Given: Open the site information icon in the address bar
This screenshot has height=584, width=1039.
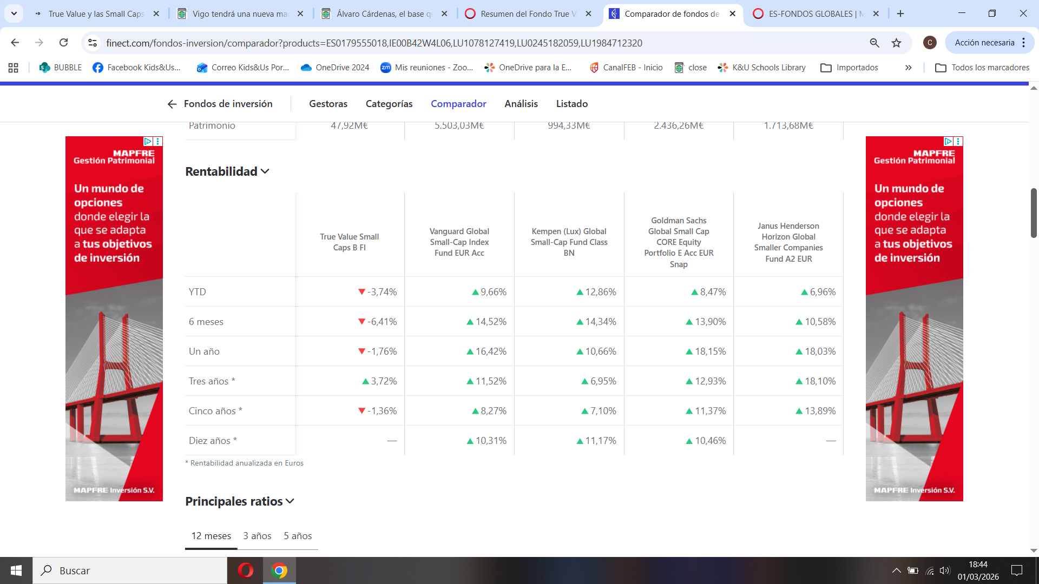Looking at the screenshot, I should point(93,43).
